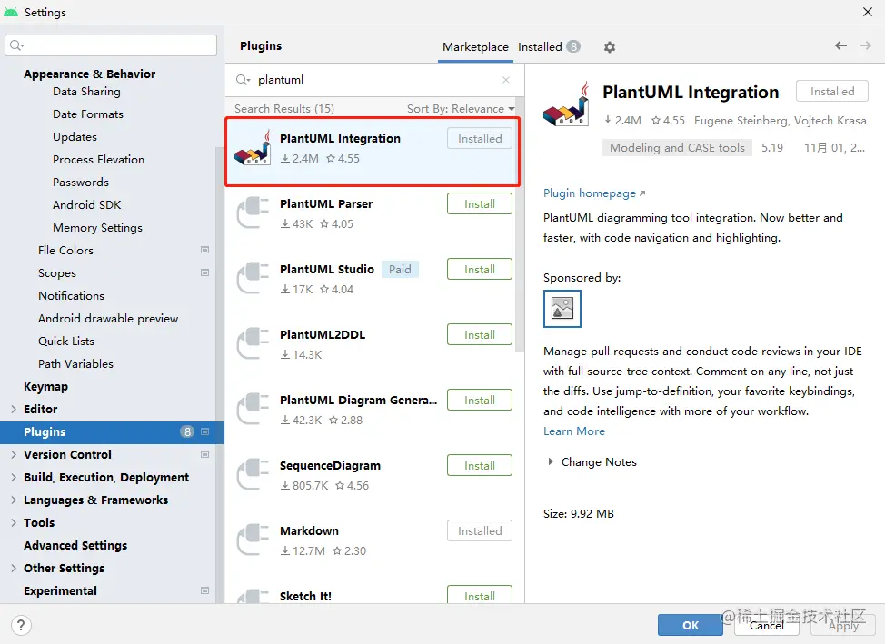Screen dimensions: 885x644
Task: Open Path Variables settings item
Action: pos(75,364)
